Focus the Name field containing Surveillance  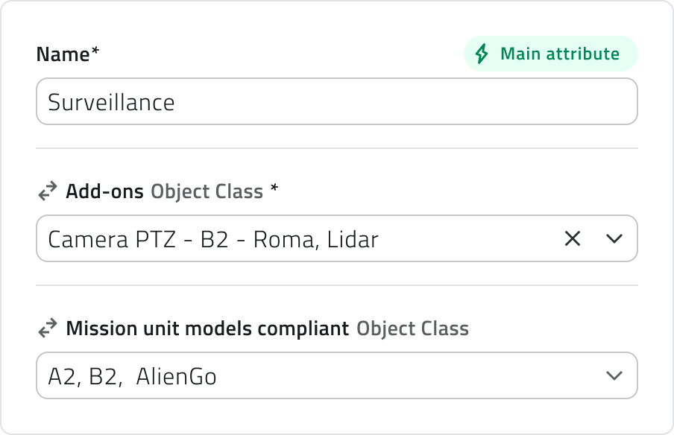[336, 101]
